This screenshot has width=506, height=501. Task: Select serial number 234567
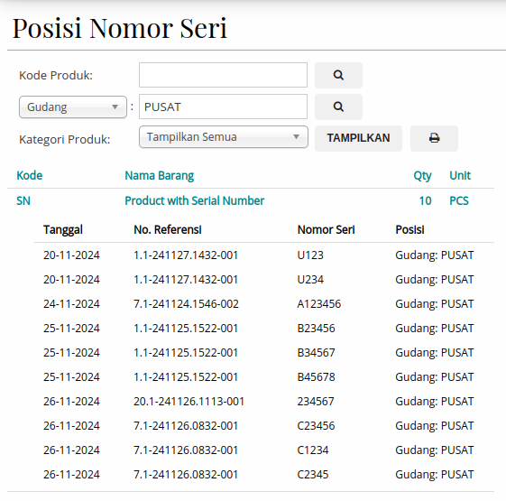pyautogui.click(x=316, y=401)
